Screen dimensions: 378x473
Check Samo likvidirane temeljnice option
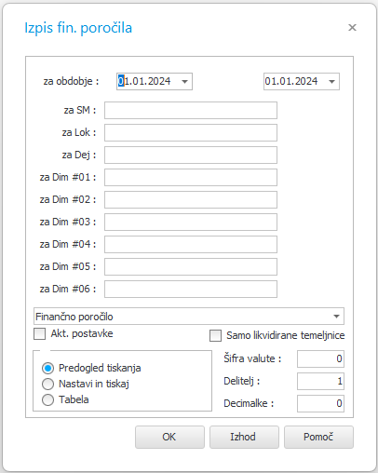215,335
